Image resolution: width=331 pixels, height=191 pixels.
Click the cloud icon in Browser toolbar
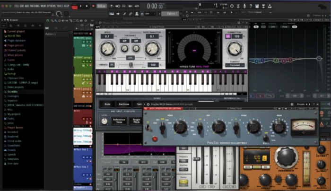click(33, 26)
